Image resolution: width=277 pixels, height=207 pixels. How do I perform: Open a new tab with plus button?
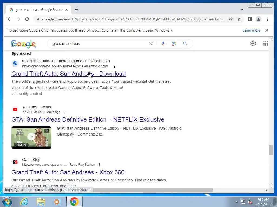[x=77, y=10]
